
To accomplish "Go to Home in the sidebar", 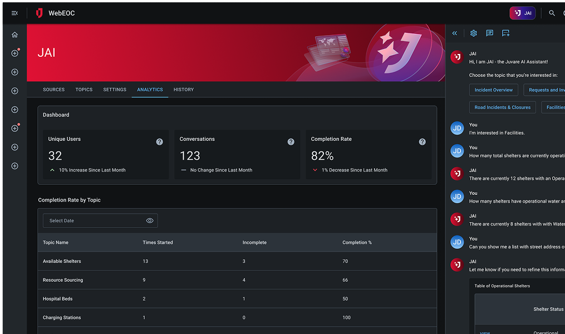I will click(14, 35).
